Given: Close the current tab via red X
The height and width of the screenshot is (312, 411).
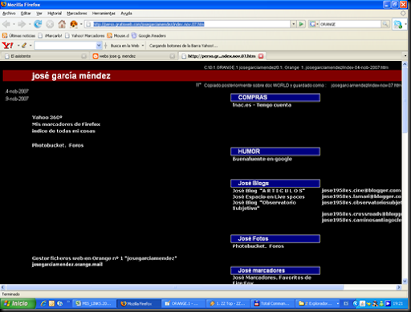Looking at the screenshot, I should 261,56.
